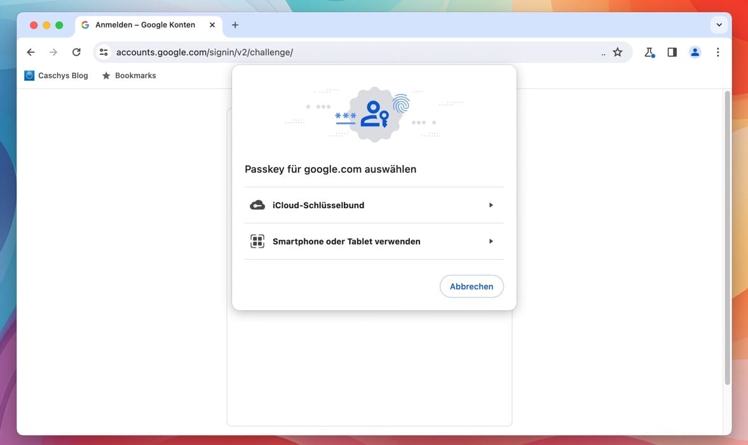Image resolution: width=748 pixels, height=445 pixels.
Task: Bookmark this page with the star icon
Action: [617, 52]
